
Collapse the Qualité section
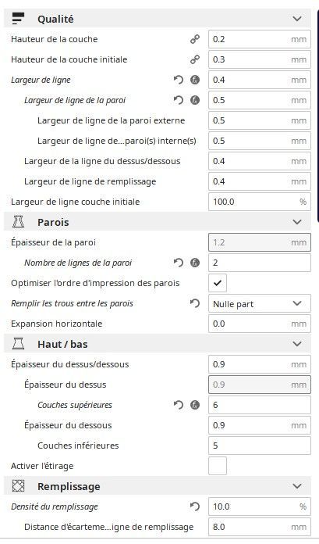(297, 19)
